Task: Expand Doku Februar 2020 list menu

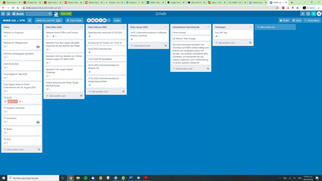Action: pos(124,27)
